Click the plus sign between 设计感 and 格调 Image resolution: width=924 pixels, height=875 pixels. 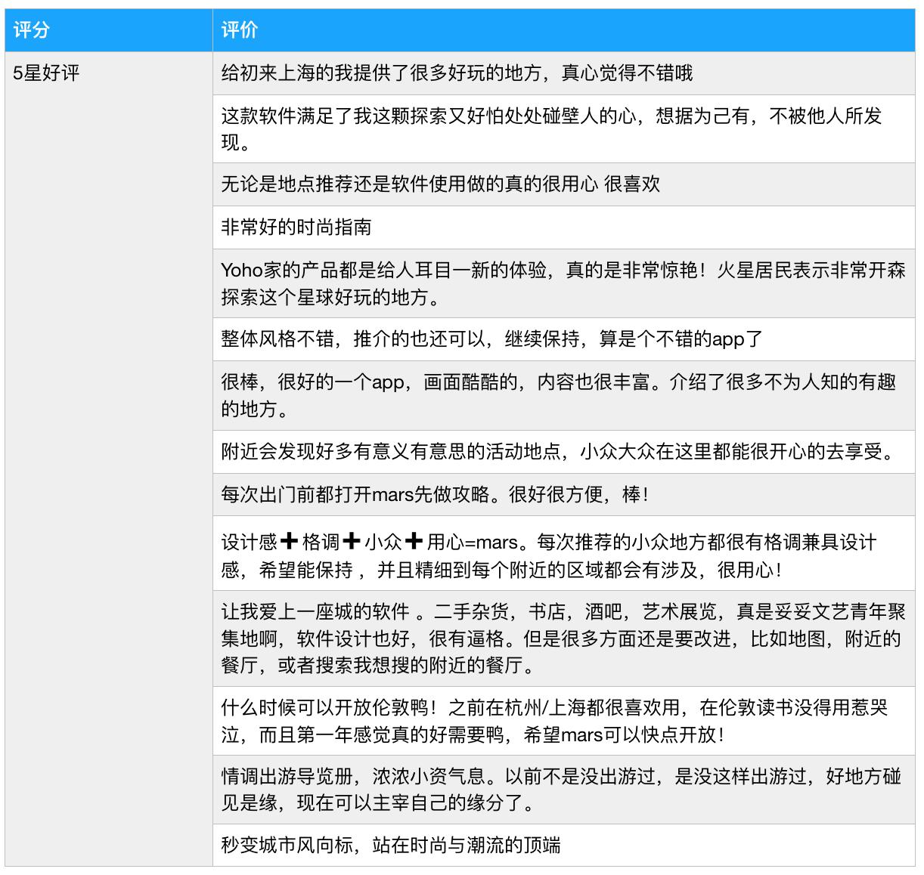point(289,542)
